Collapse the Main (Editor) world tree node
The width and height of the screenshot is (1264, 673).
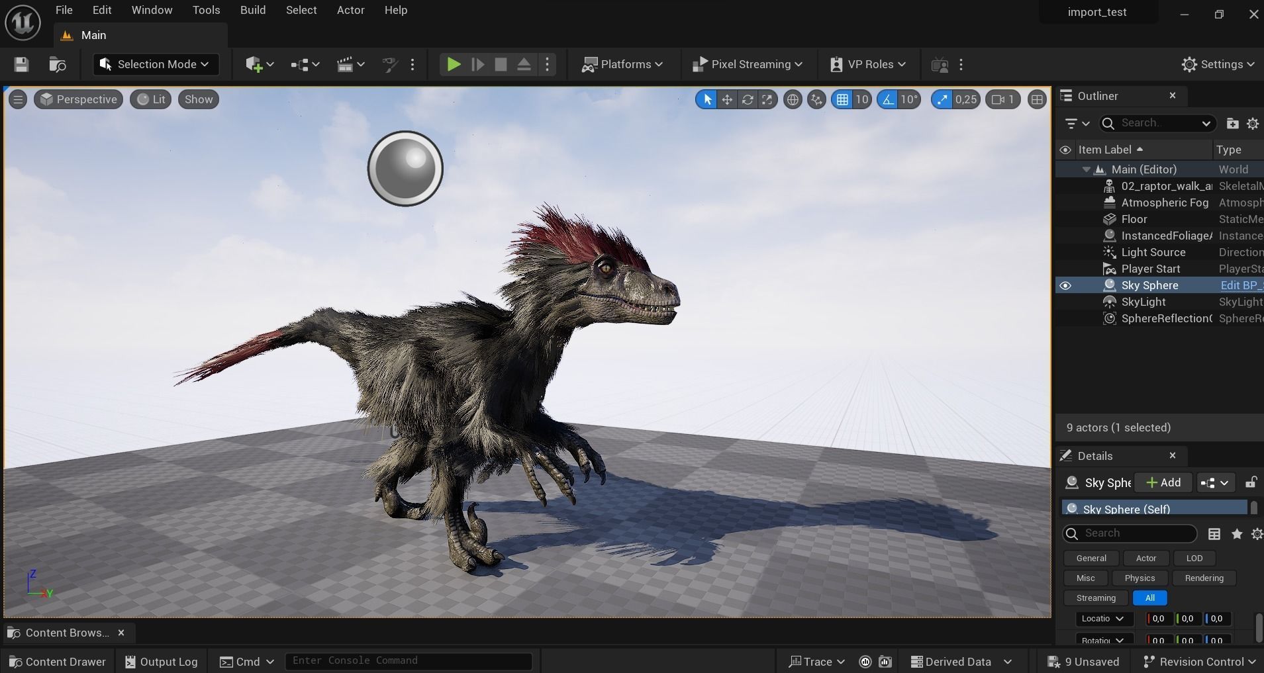(1087, 169)
